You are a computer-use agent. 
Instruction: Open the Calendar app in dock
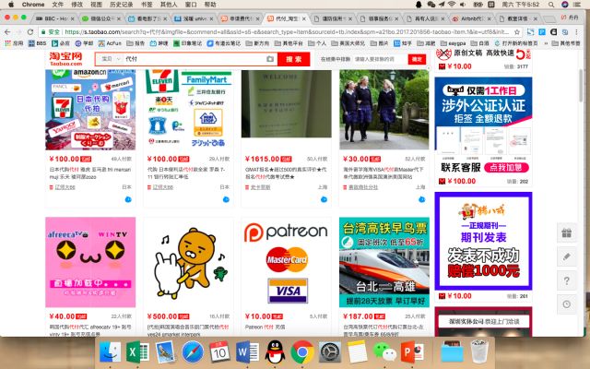pos(219,352)
